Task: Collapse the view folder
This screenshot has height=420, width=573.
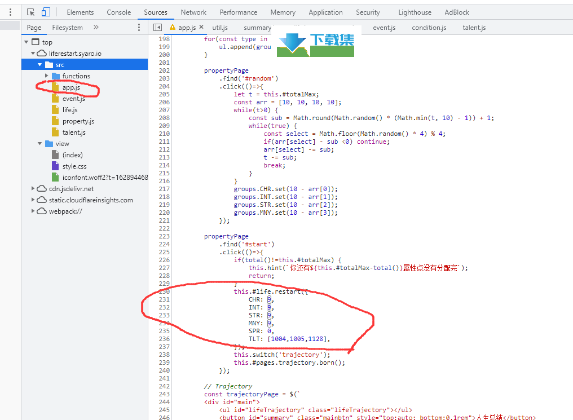Action: 40,144
